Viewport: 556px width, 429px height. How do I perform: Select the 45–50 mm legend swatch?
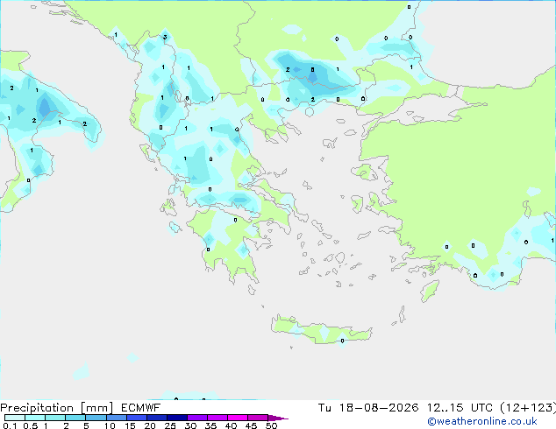pos(258,418)
